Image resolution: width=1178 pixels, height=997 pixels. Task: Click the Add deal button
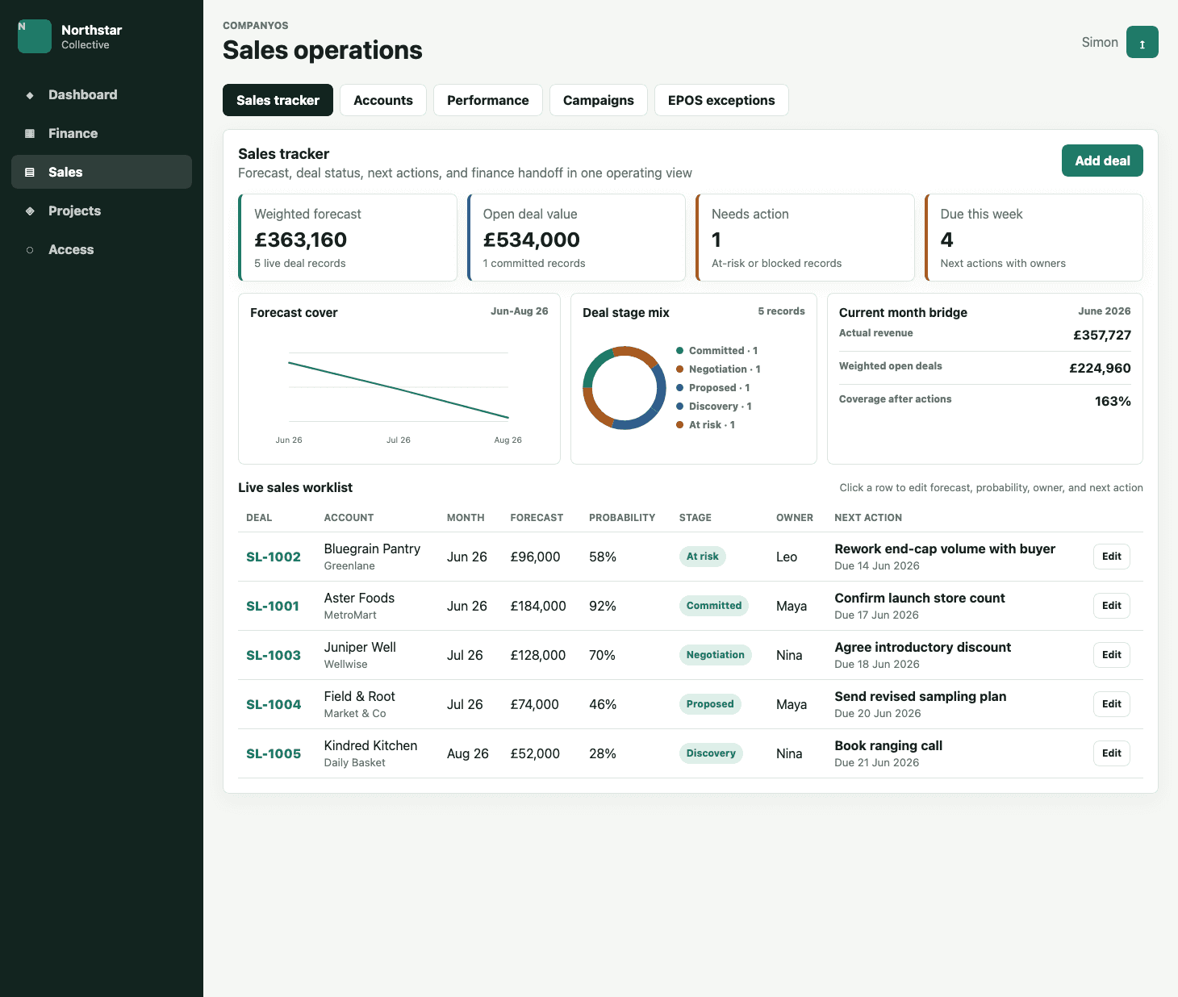click(x=1102, y=161)
